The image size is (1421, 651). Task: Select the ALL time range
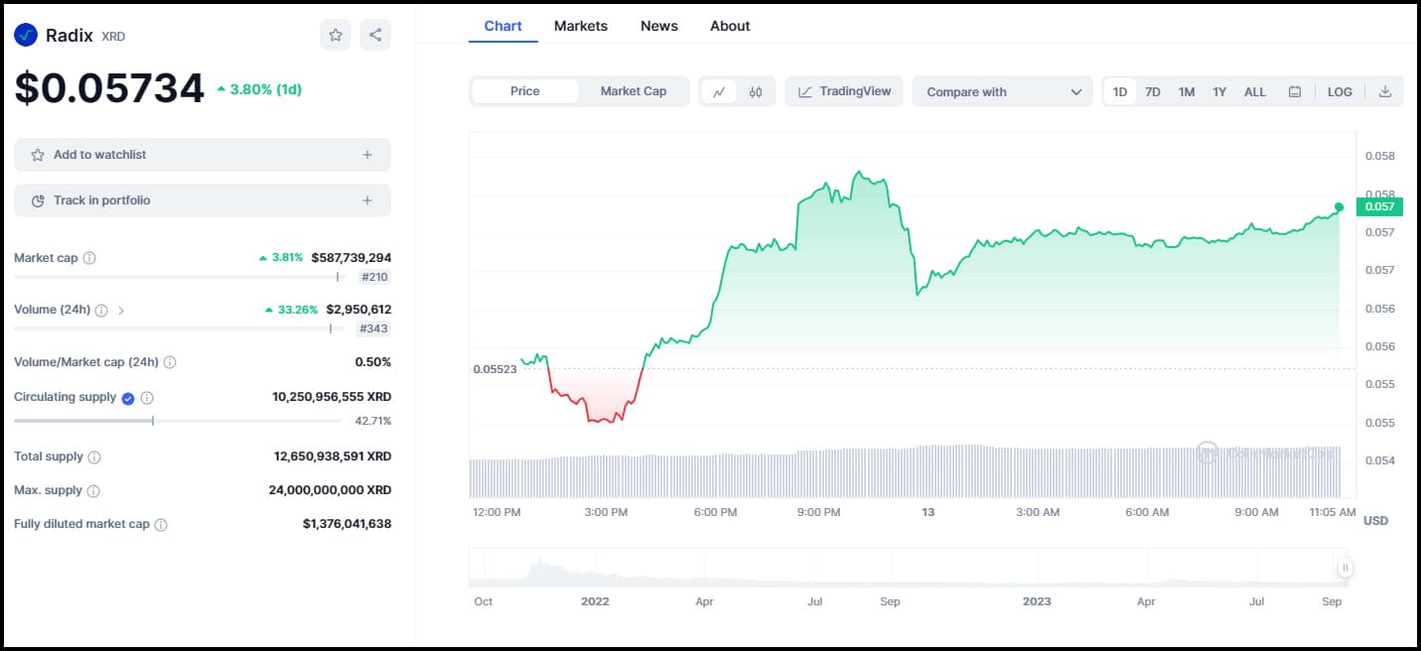pos(1255,91)
